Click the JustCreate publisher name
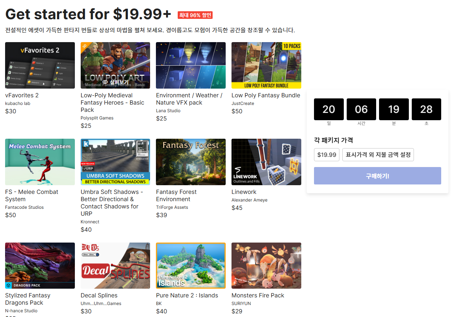This screenshot has width=455, height=317. (x=243, y=103)
